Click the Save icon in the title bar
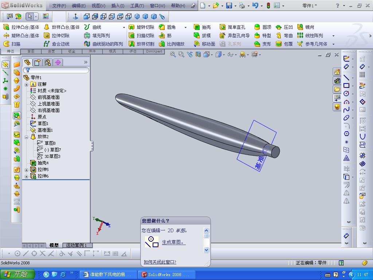This screenshot has height=280, width=373. [x=229, y=5]
